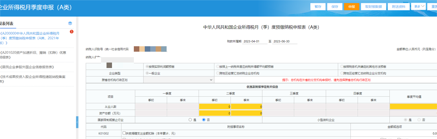437x139 pixels.
Task: Select 是 for 国家限制或禁止行业
Action: pyautogui.click(x=190, y=120)
